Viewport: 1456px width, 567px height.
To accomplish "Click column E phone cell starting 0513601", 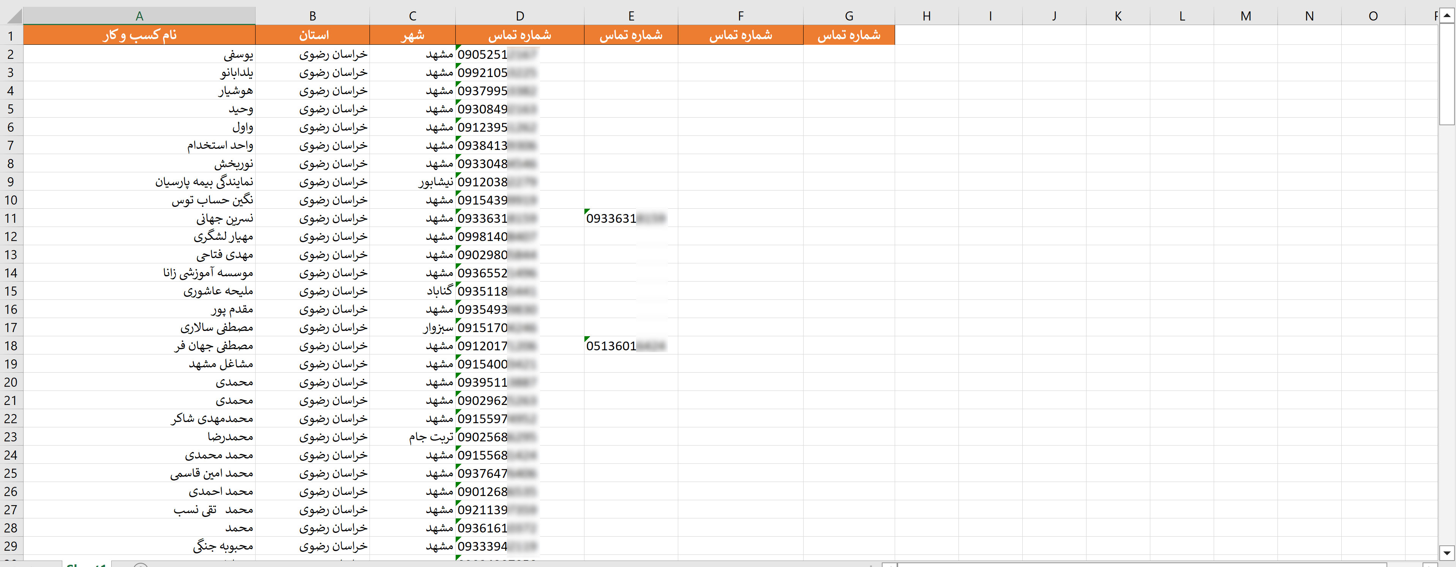I will point(631,346).
